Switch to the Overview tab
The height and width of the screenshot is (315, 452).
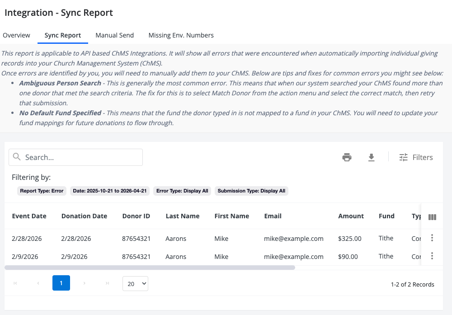(17, 35)
